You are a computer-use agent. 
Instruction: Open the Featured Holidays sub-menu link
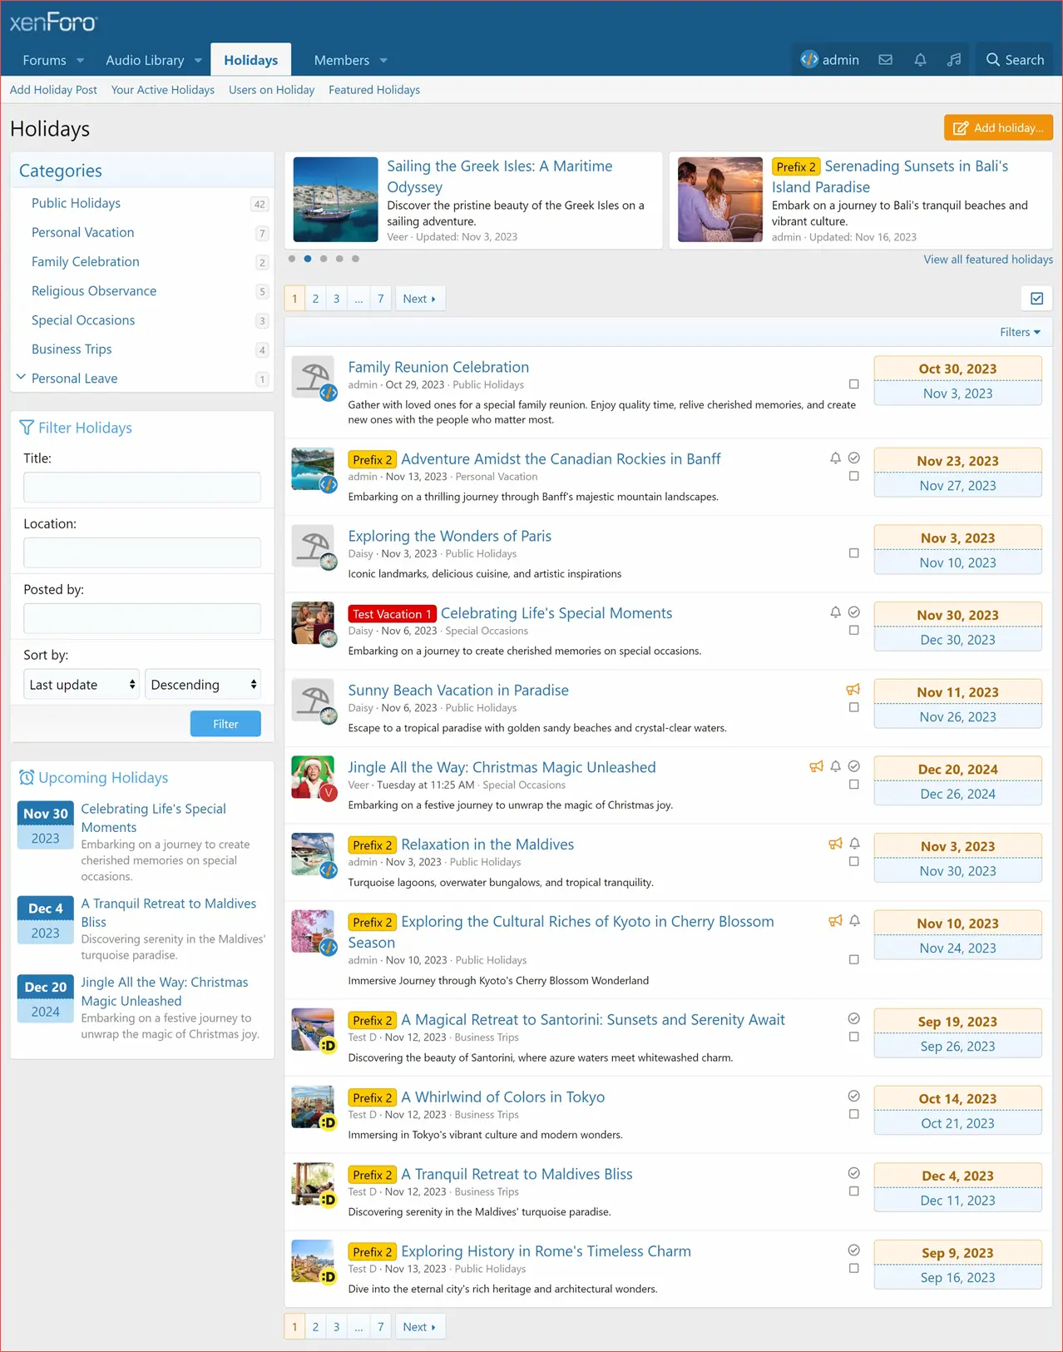pos(373,90)
